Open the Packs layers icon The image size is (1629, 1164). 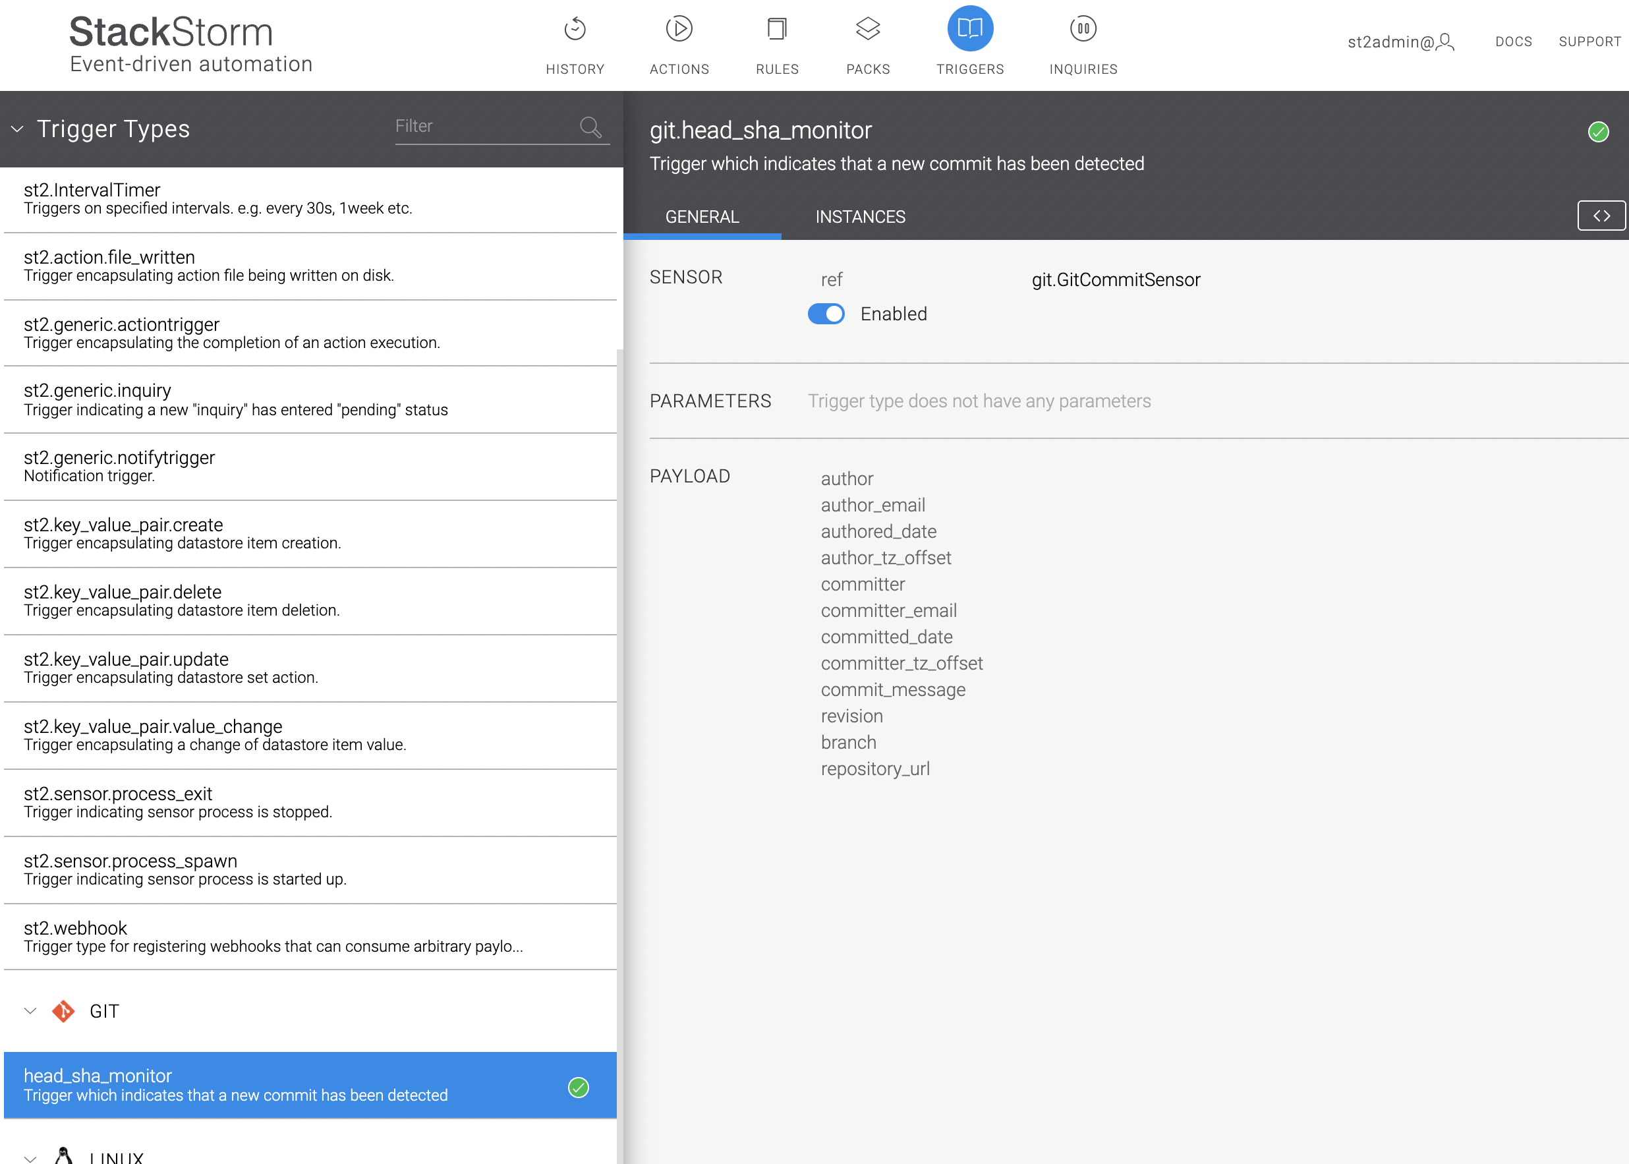click(867, 30)
